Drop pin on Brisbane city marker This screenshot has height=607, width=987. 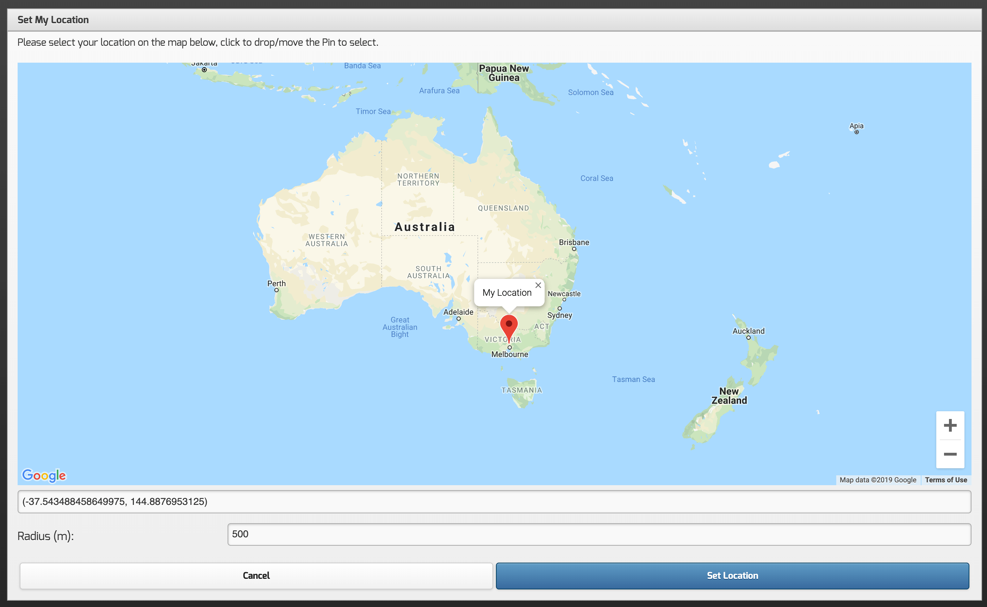pos(574,249)
